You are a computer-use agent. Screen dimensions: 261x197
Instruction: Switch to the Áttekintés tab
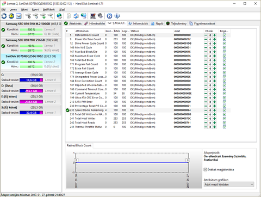73,23
